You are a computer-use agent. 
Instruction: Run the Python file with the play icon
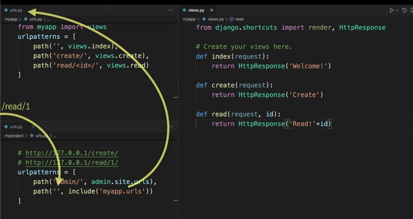[391, 10]
